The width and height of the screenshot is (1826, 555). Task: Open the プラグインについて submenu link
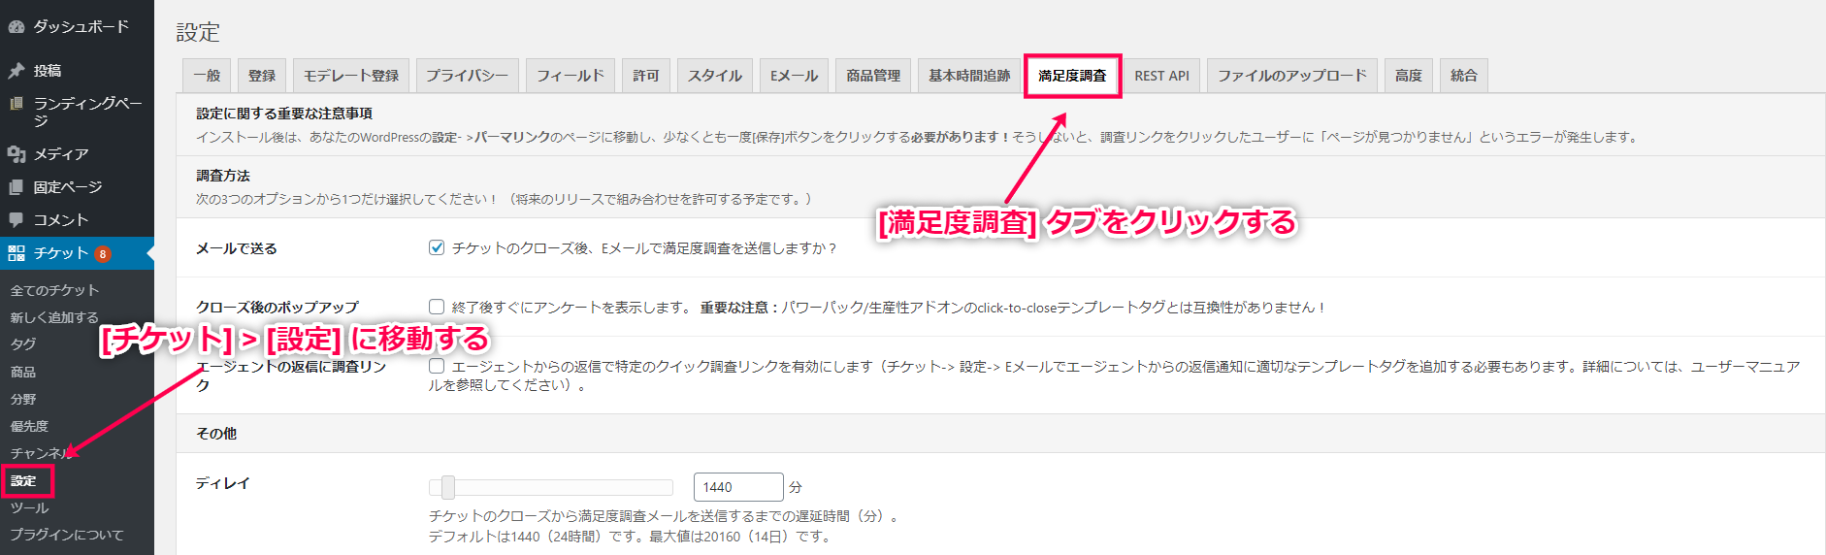coord(67,535)
